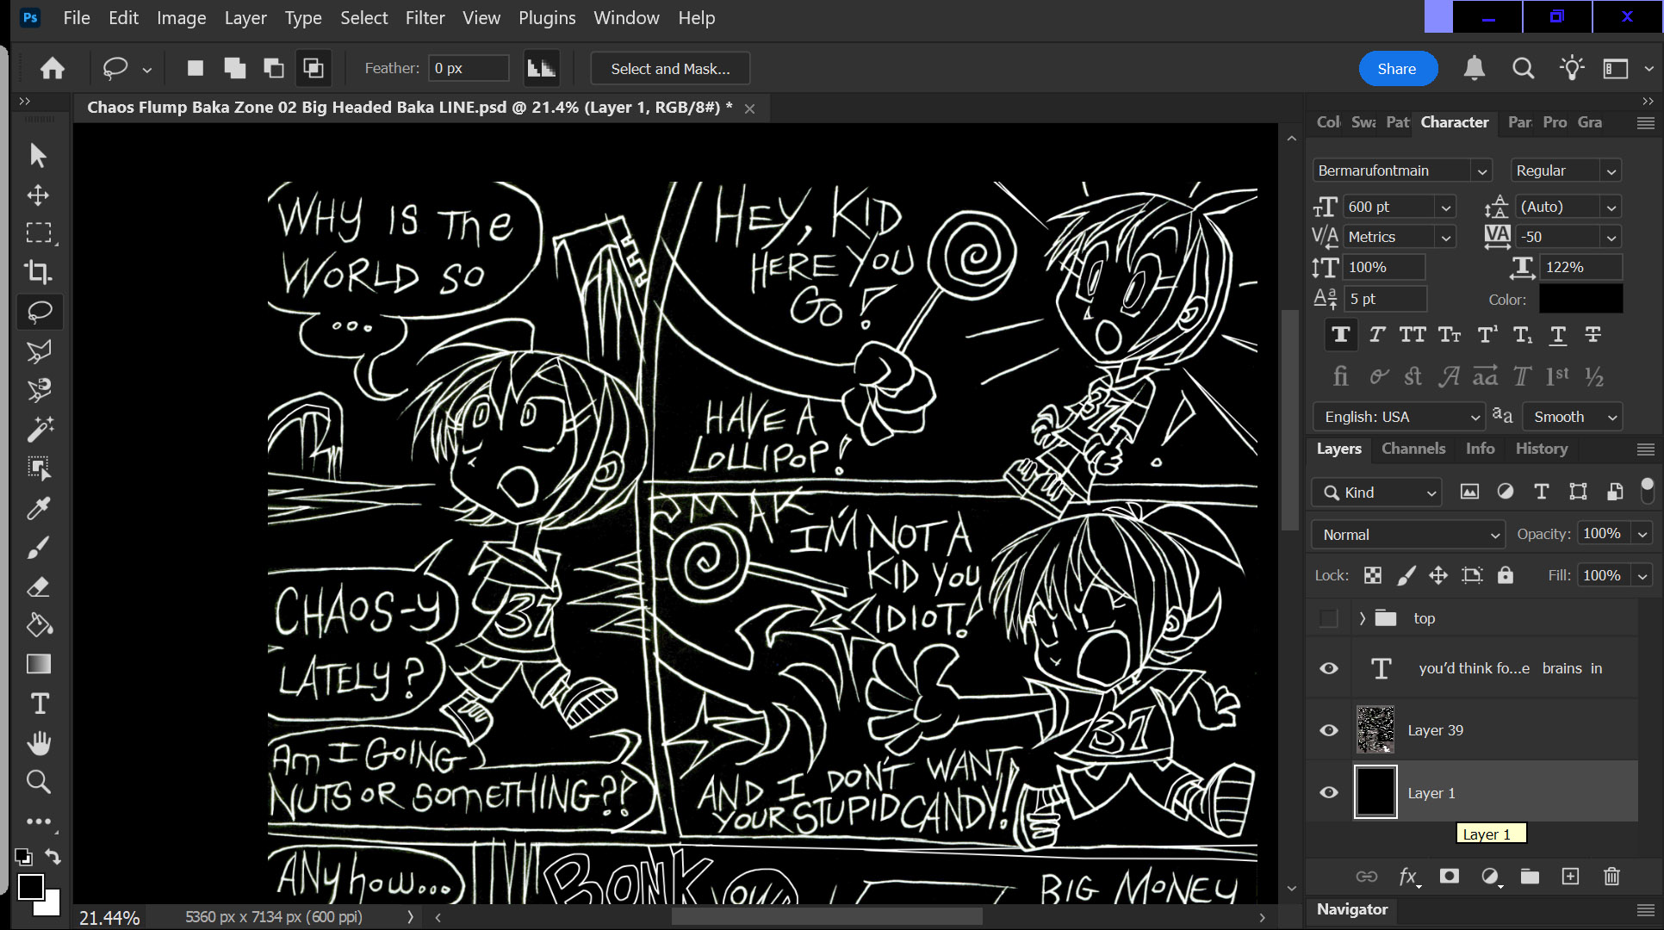This screenshot has width=1664, height=930.
Task: Select the Eraser tool
Action: point(38,586)
